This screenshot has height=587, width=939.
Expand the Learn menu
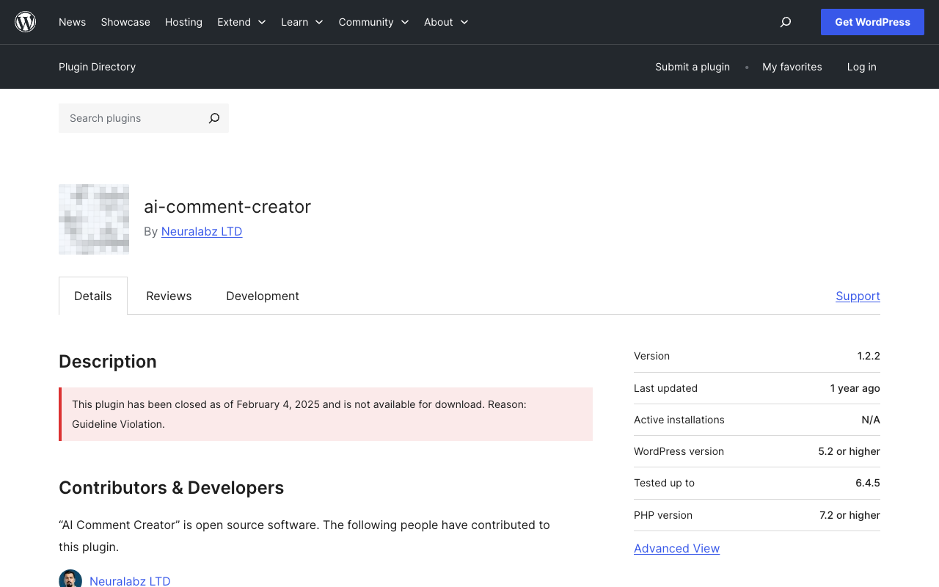(302, 22)
